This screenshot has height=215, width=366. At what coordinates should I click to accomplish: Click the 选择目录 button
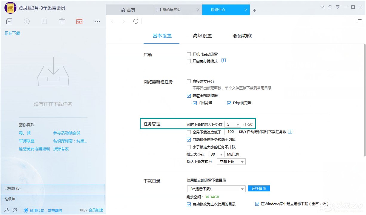259,188
